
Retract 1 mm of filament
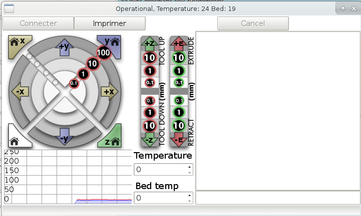(x=179, y=112)
